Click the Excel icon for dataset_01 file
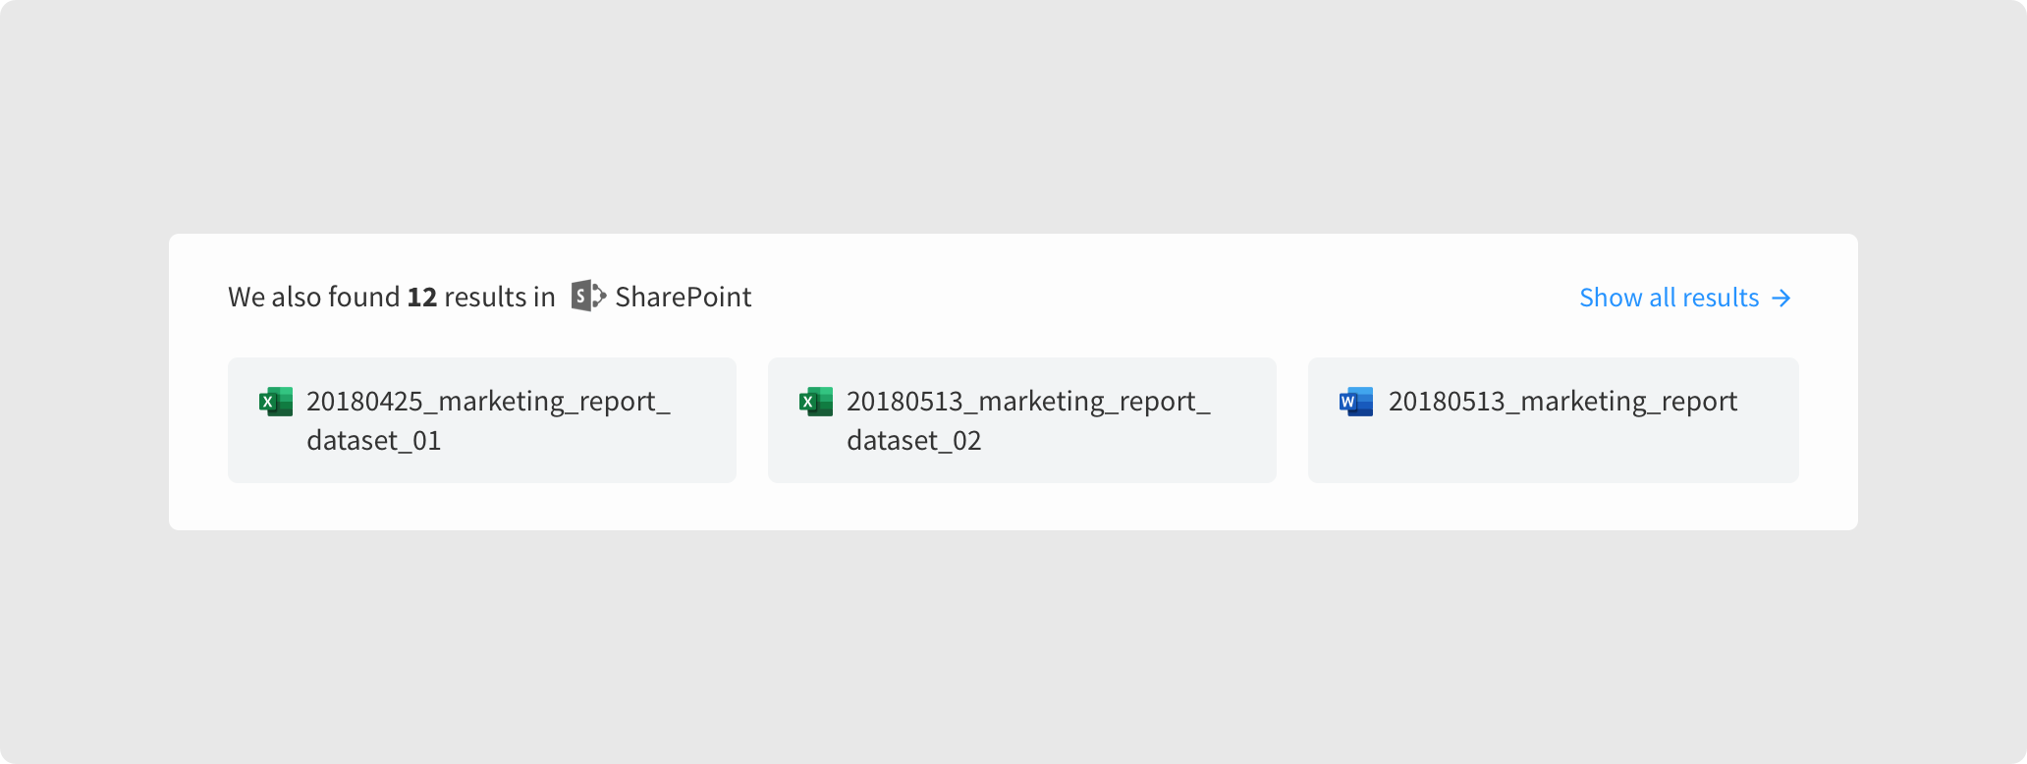Viewport: 2027px width, 764px height. tap(275, 402)
